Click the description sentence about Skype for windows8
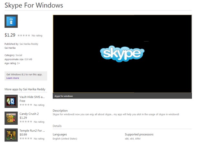 pyautogui.click(x=116, y=114)
